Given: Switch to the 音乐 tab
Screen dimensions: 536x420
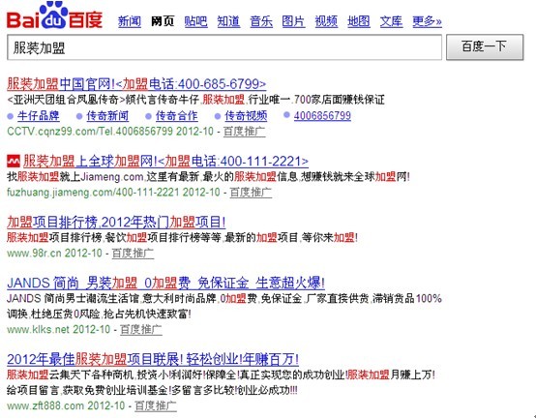Looking at the screenshot, I should (x=261, y=21).
